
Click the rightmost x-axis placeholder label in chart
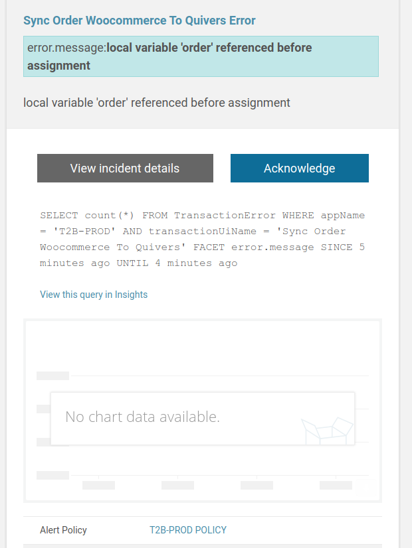[x=336, y=486]
